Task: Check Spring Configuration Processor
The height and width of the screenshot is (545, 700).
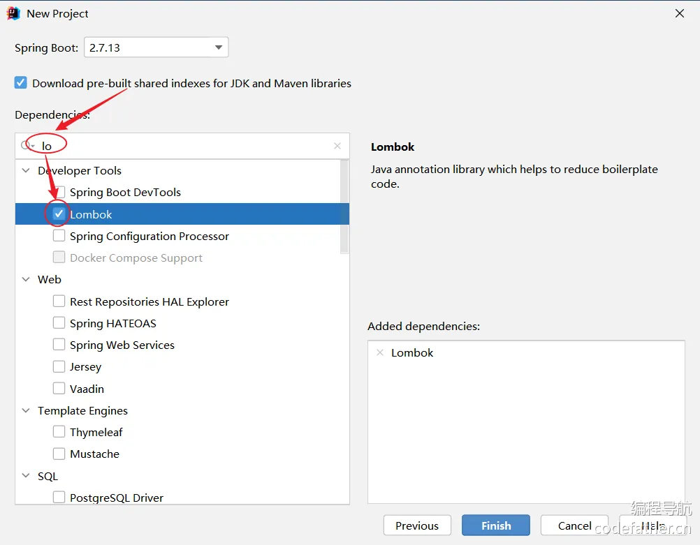Action: click(59, 235)
